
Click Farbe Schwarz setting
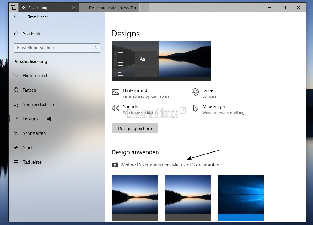point(204,93)
